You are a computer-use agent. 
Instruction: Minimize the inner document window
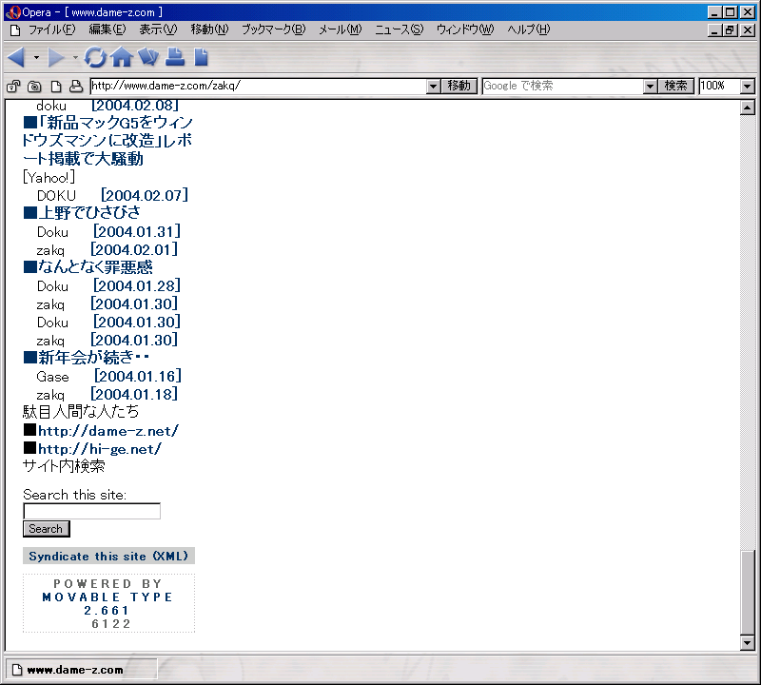coord(714,30)
